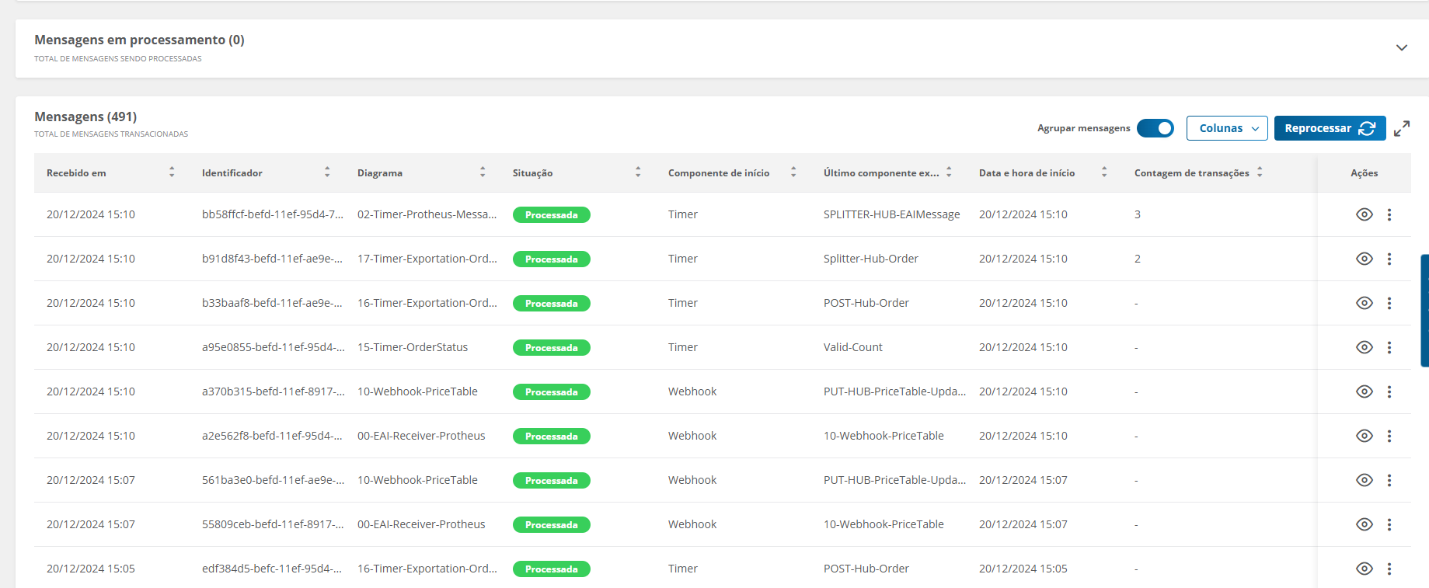View details of message a2e562f8-befd
This screenshot has width=1429, height=588.
pos(1364,436)
